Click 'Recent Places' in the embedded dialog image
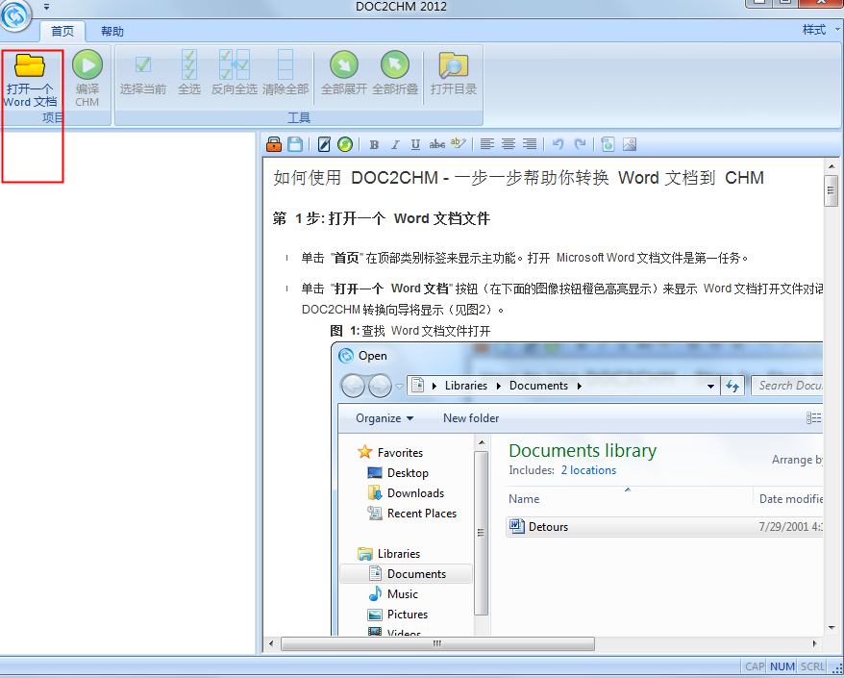 point(422,514)
